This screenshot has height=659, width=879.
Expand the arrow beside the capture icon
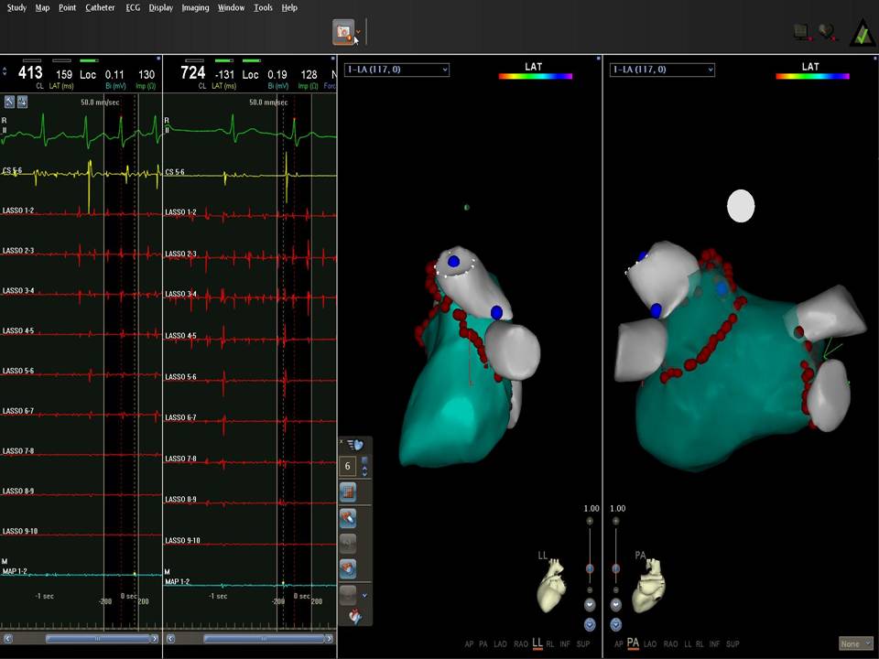click(358, 33)
